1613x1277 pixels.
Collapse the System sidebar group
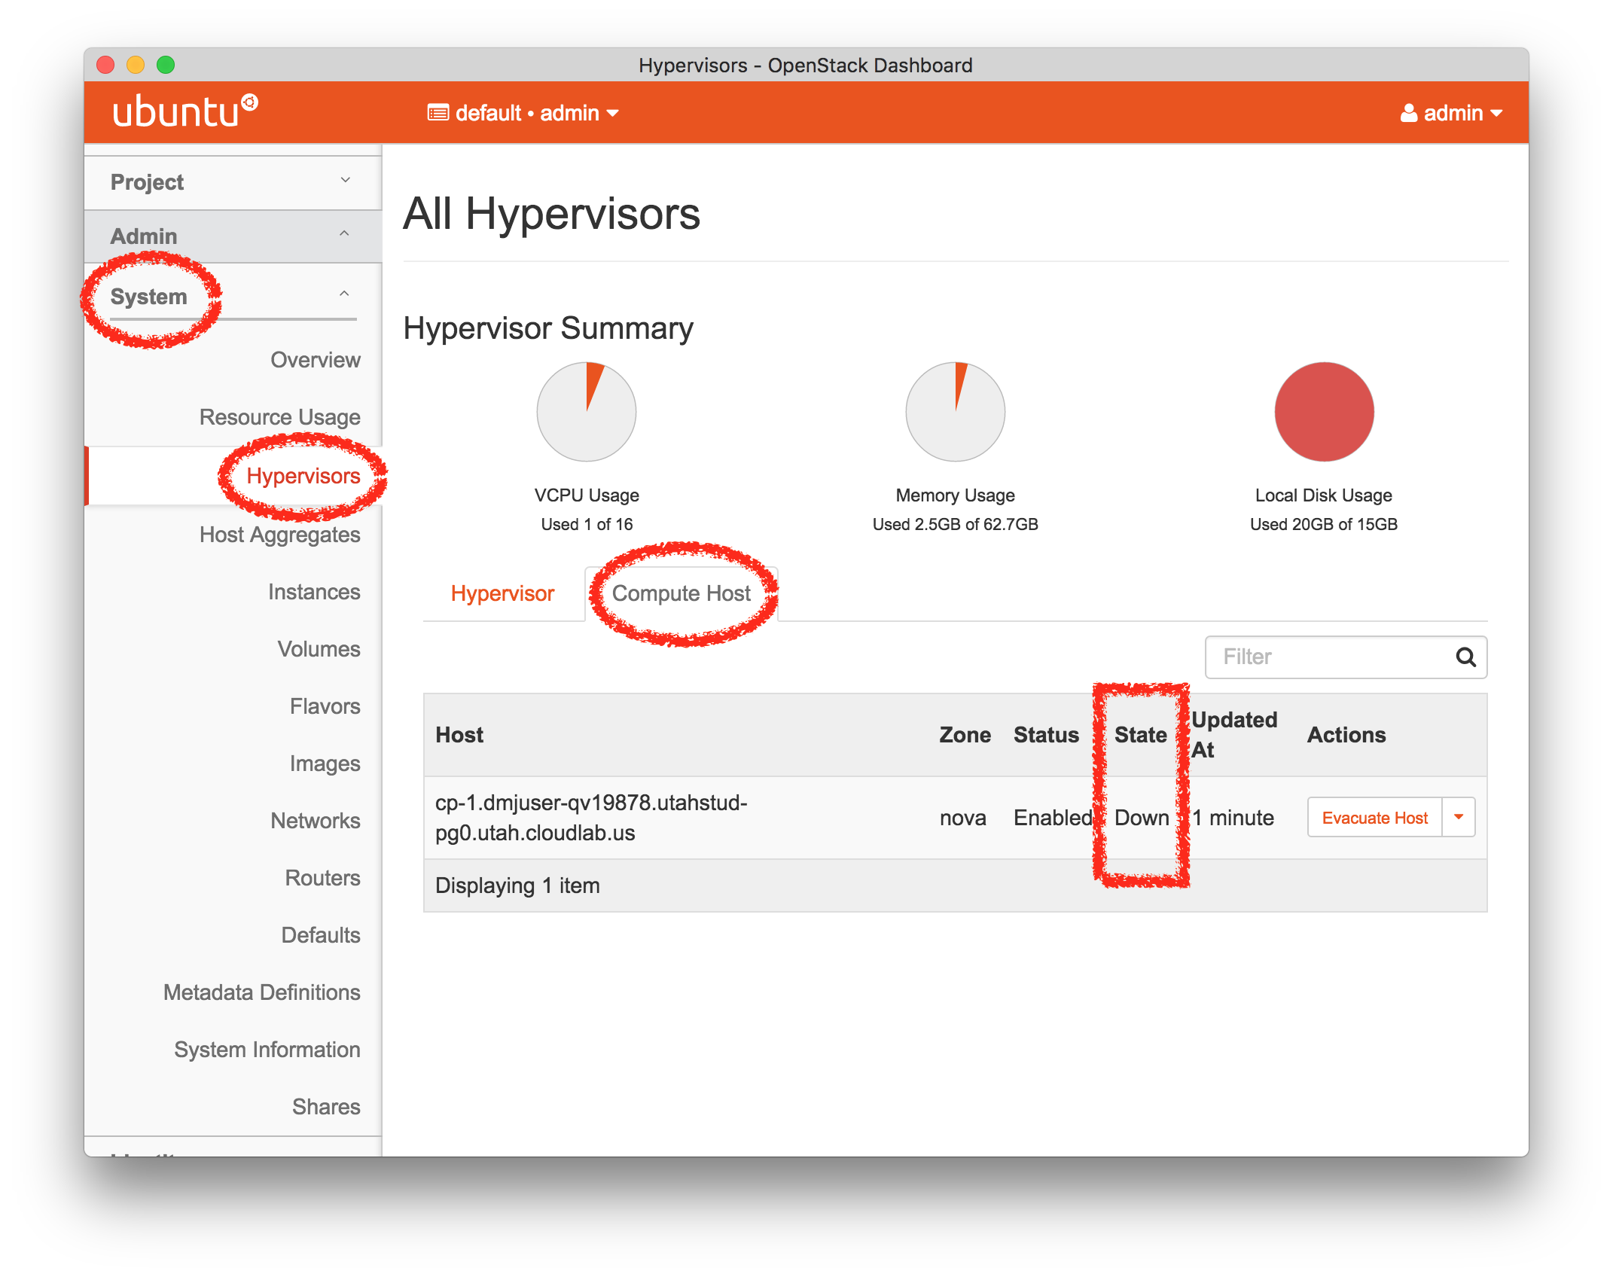(x=233, y=296)
